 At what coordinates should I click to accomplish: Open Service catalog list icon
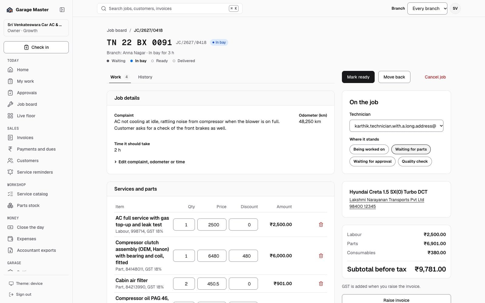coord(10,194)
